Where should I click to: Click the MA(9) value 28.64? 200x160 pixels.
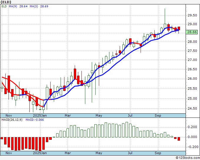pos(23,6)
